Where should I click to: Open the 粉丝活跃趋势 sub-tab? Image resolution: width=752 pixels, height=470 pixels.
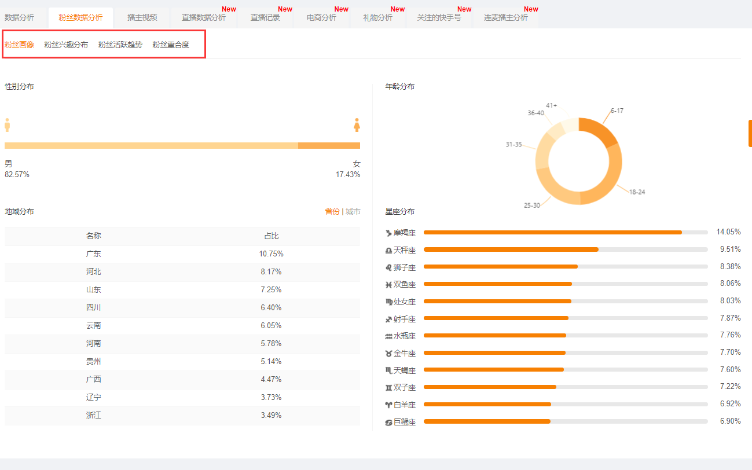(120, 45)
